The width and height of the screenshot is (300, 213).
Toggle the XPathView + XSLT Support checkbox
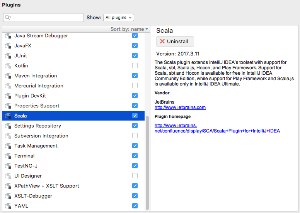(135, 186)
